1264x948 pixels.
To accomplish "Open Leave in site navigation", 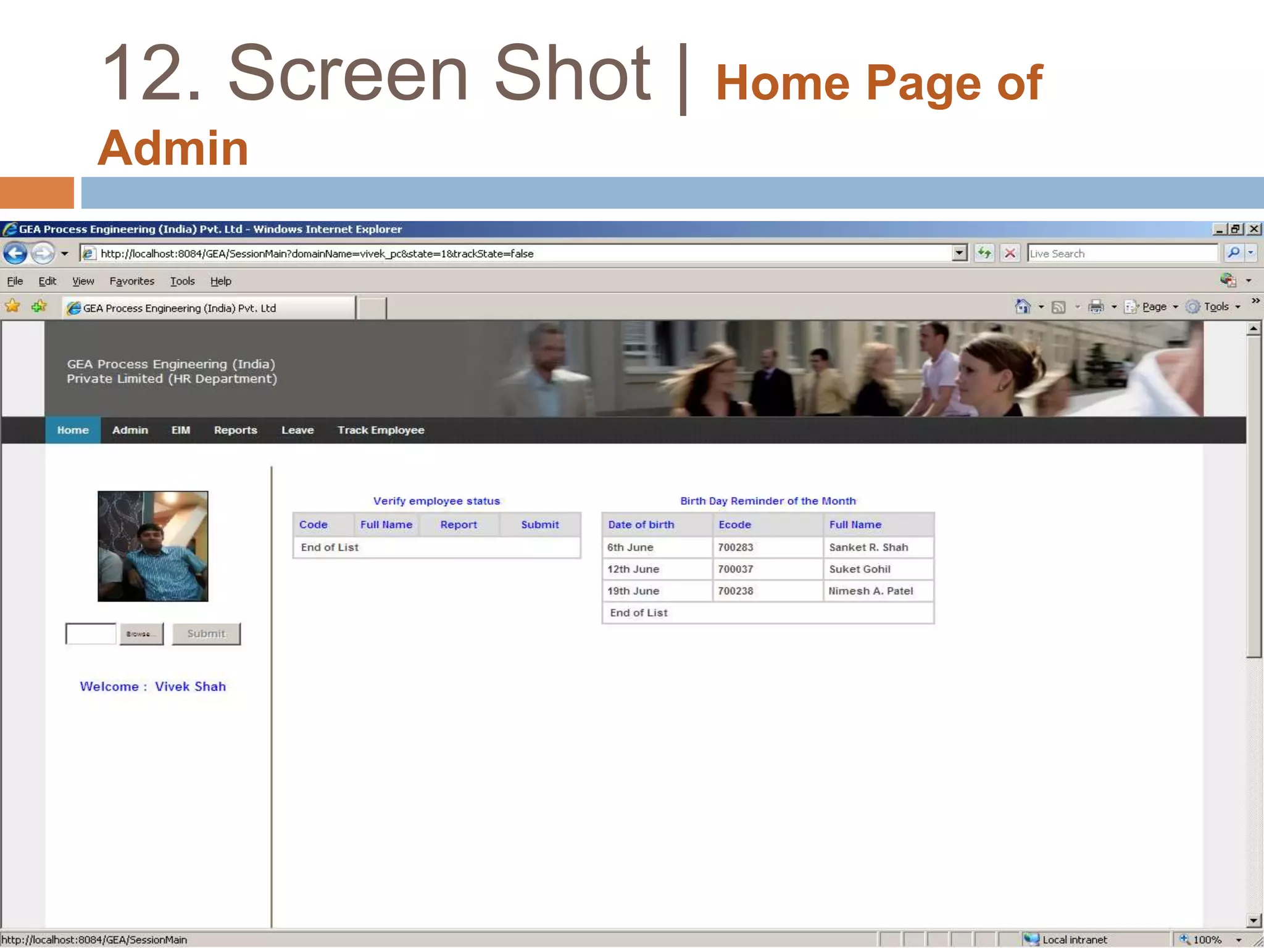I will coord(297,430).
